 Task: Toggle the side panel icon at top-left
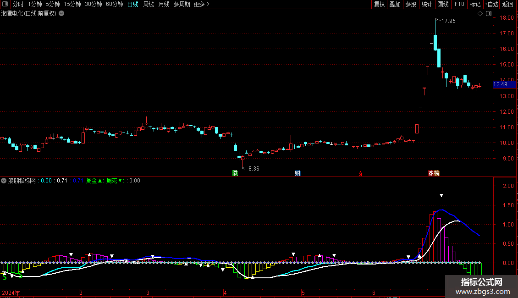pos(5,4)
